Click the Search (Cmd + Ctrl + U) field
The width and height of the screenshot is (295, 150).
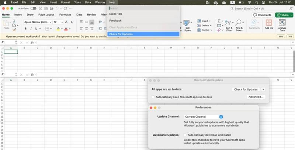tap(259, 8)
